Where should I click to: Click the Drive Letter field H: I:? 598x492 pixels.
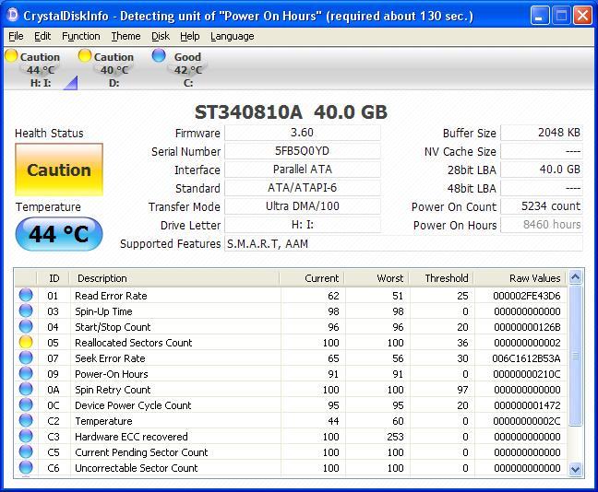point(303,225)
